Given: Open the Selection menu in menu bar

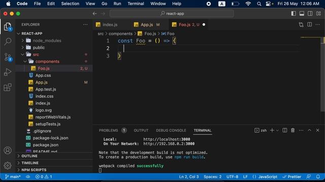Looking at the screenshot, I should 70,4.
